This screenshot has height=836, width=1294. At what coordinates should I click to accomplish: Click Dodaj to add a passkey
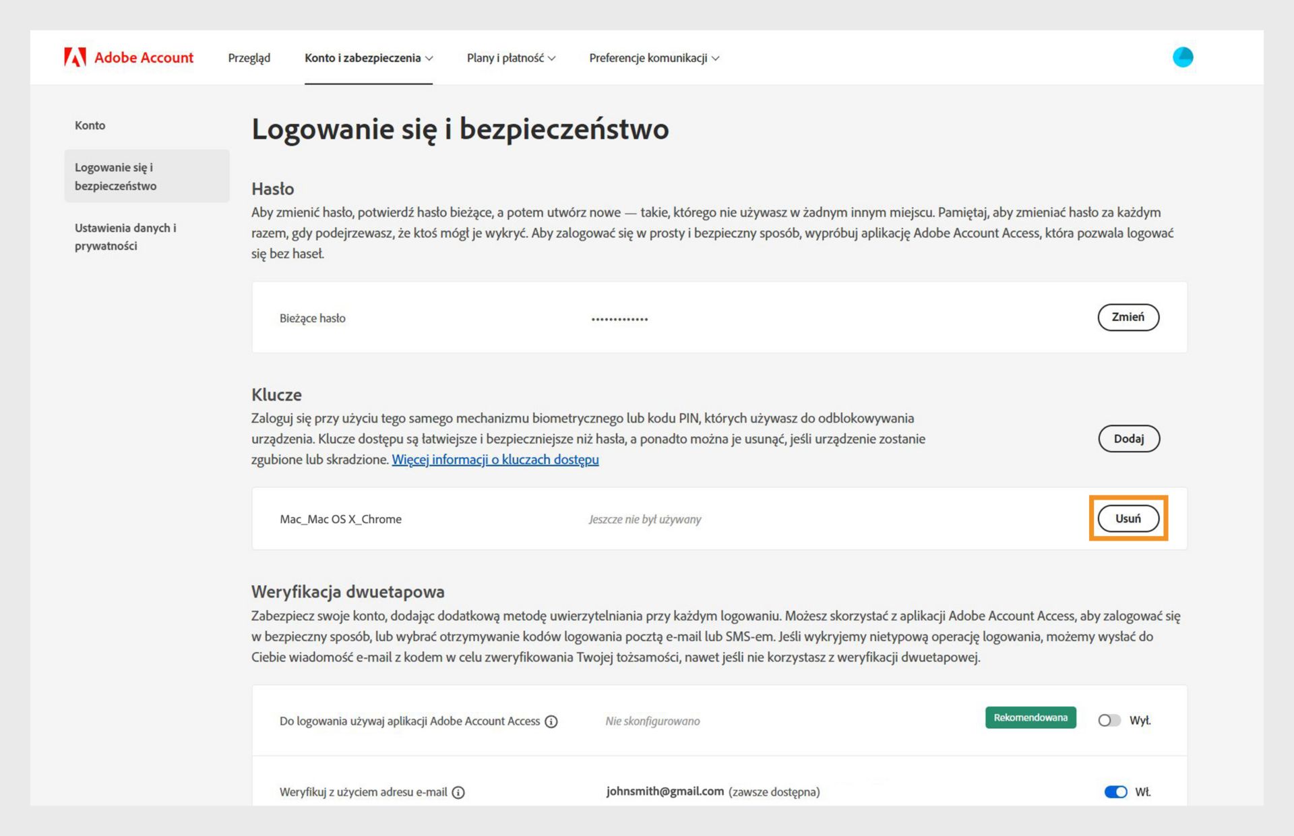pyautogui.click(x=1128, y=439)
